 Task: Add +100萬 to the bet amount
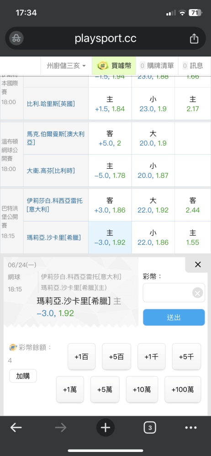(x=183, y=389)
